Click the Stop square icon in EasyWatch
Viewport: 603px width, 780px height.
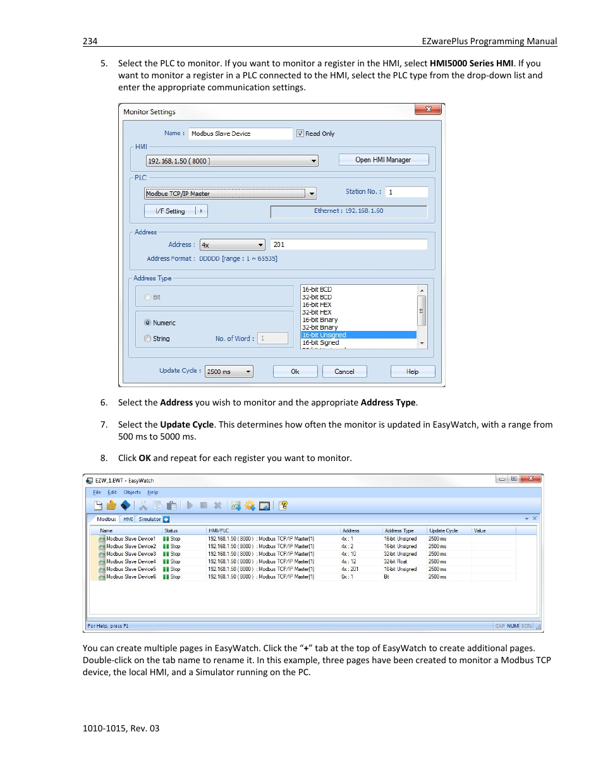click(x=204, y=505)
